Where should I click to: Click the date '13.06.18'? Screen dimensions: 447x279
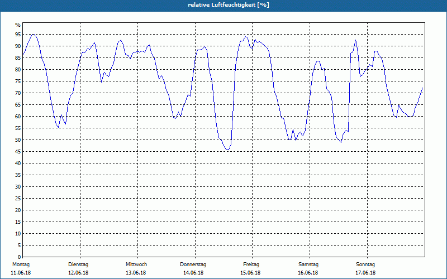tap(136, 273)
